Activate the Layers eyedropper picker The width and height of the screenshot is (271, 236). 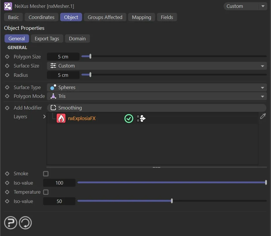263,117
